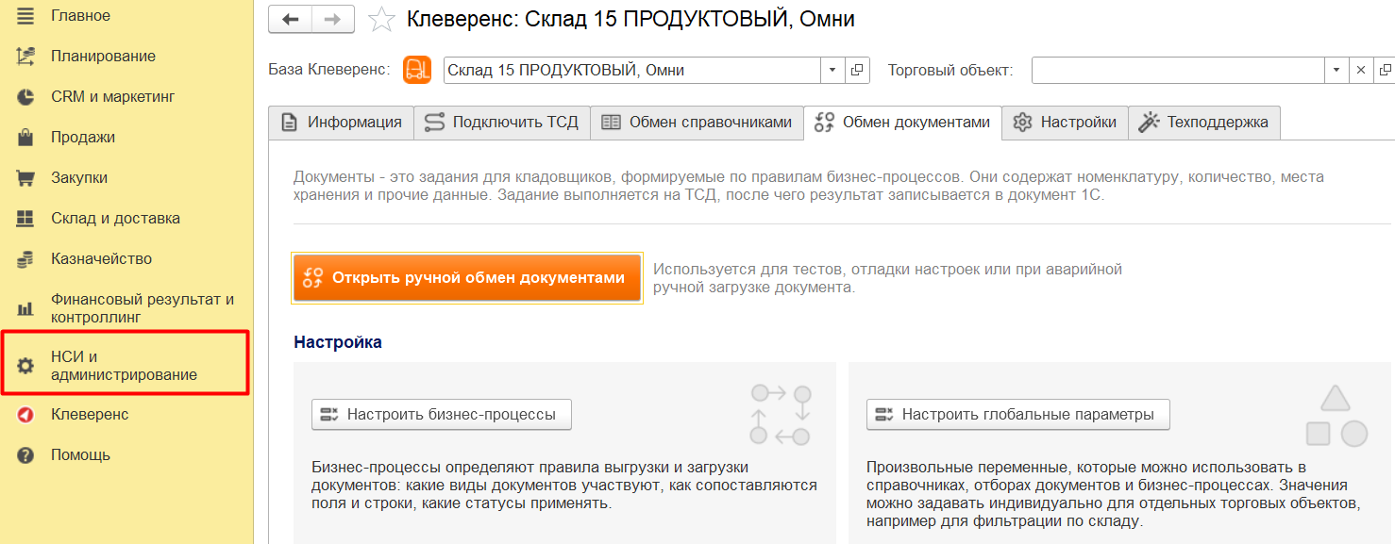The width and height of the screenshot is (1395, 544).
Task: Switch to the Техподдержка tab
Action: [1203, 123]
